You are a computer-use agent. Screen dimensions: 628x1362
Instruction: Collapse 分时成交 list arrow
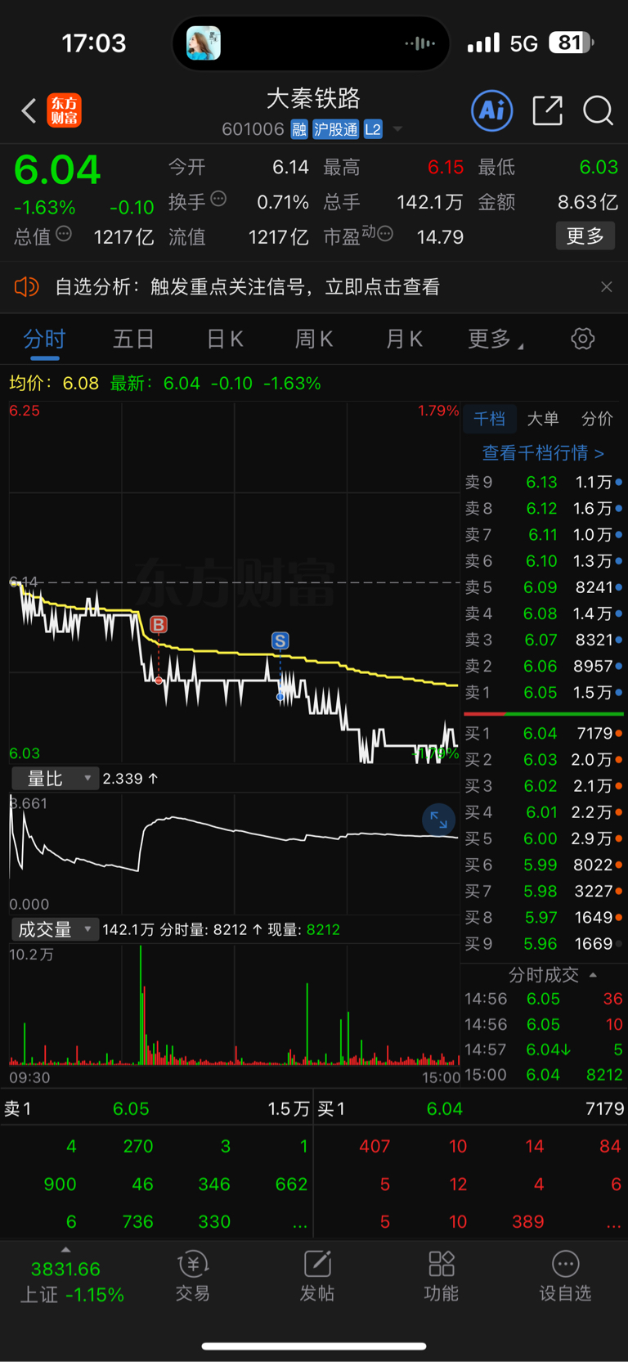point(593,975)
